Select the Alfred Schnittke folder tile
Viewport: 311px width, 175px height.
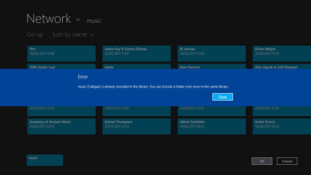[x=211, y=126]
